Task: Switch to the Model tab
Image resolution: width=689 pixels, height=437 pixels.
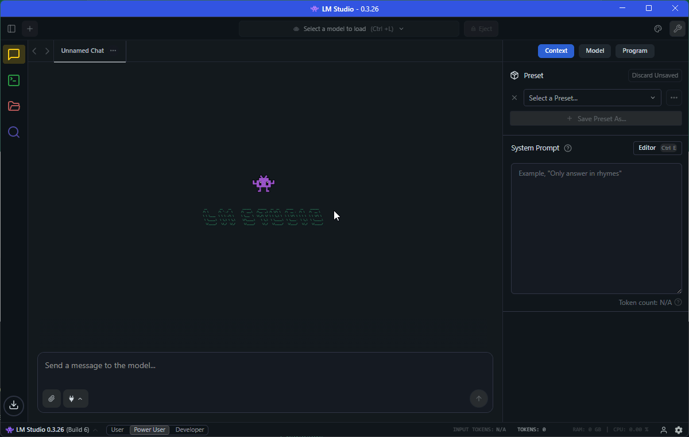Action: [594, 51]
